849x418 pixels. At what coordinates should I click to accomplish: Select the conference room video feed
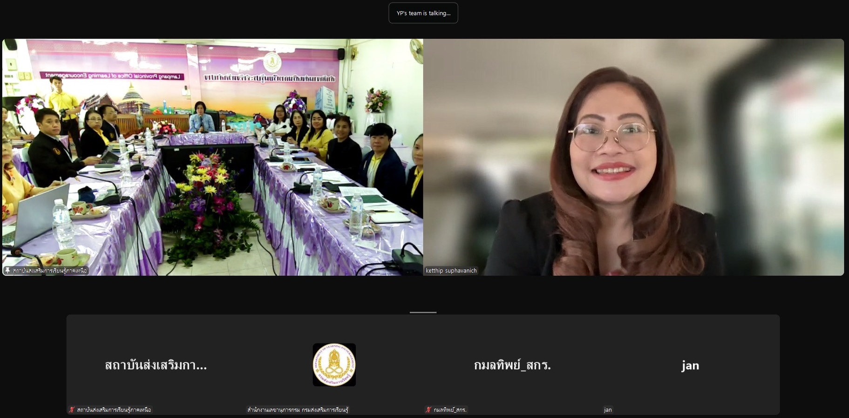pos(212,157)
